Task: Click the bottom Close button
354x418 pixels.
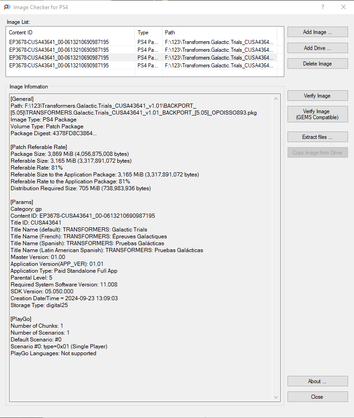Action: (317, 396)
